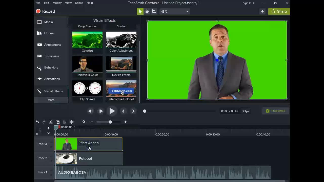Viewport: 324px width, 182px height.
Task: Play the video preview
Action: 112,111
